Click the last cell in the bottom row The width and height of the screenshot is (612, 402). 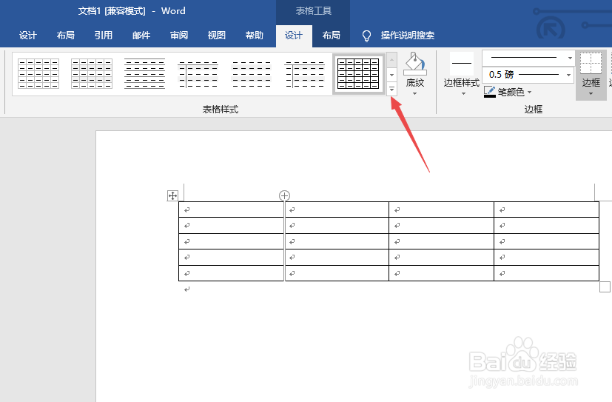point(546,273)
